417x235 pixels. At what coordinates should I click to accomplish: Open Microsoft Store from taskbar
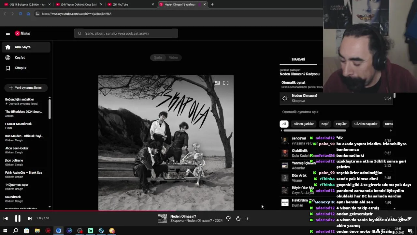26,231
